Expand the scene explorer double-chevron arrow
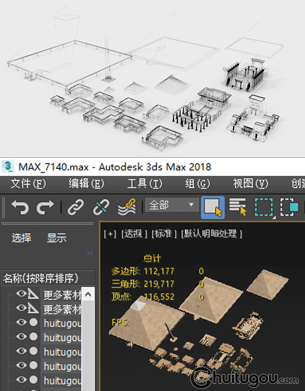 point(90,253)
